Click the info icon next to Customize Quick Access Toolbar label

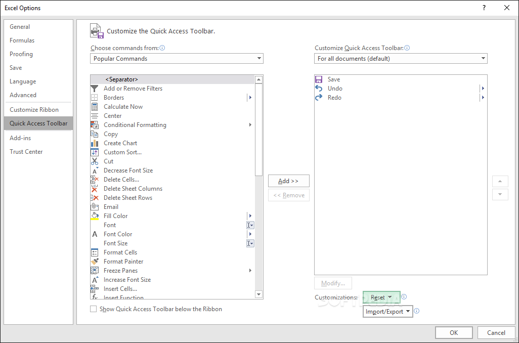pyautogui.click(x=407, y=48)
